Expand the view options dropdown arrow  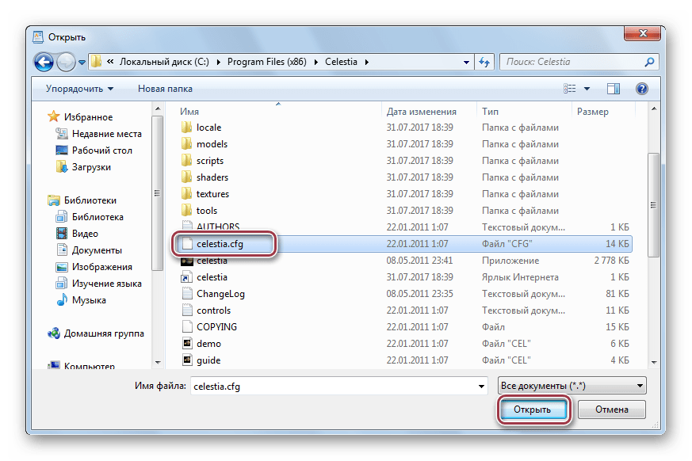587,89
